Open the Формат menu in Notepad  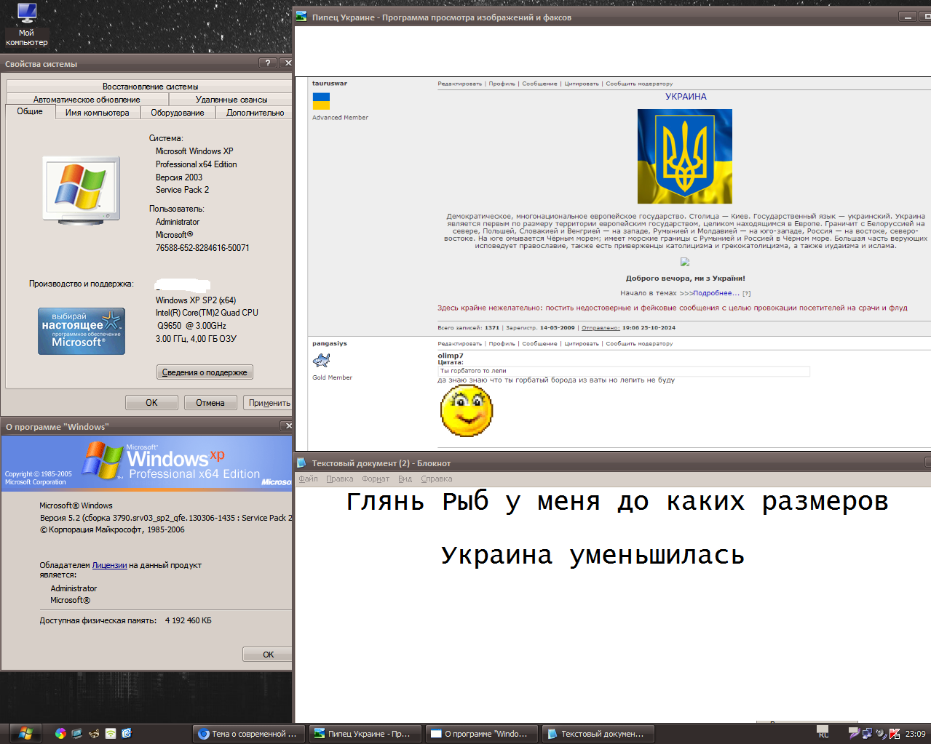point(376,479)
